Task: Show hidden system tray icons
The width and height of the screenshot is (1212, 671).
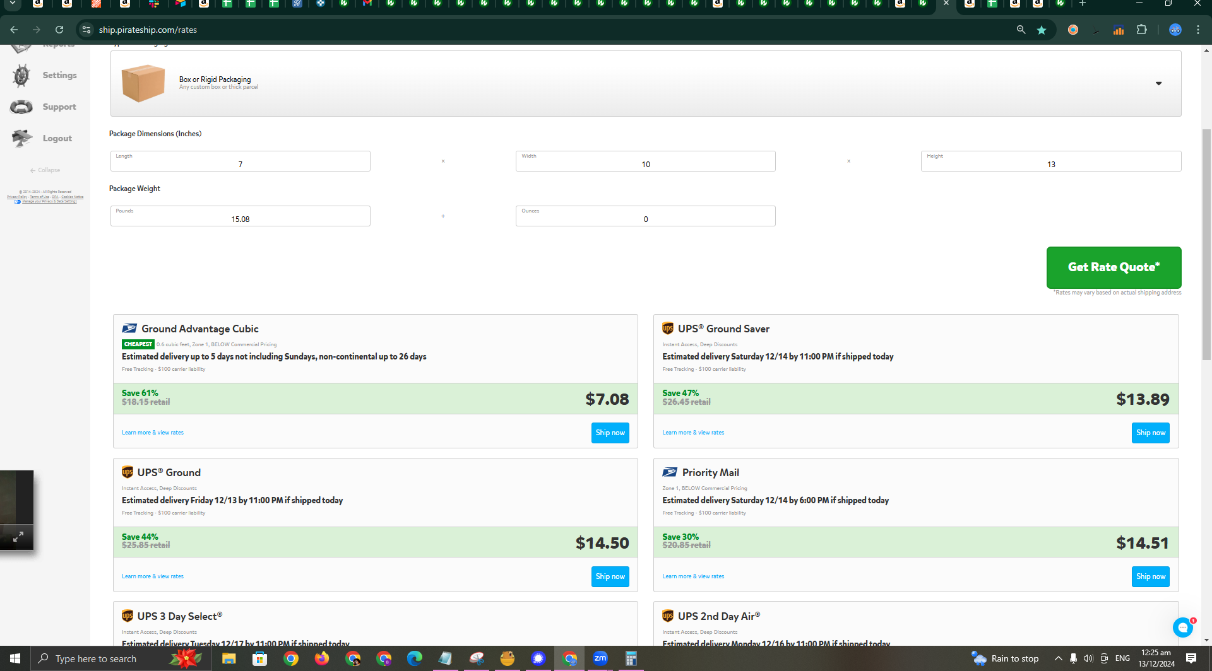Action: click(x=1058, y=658)
